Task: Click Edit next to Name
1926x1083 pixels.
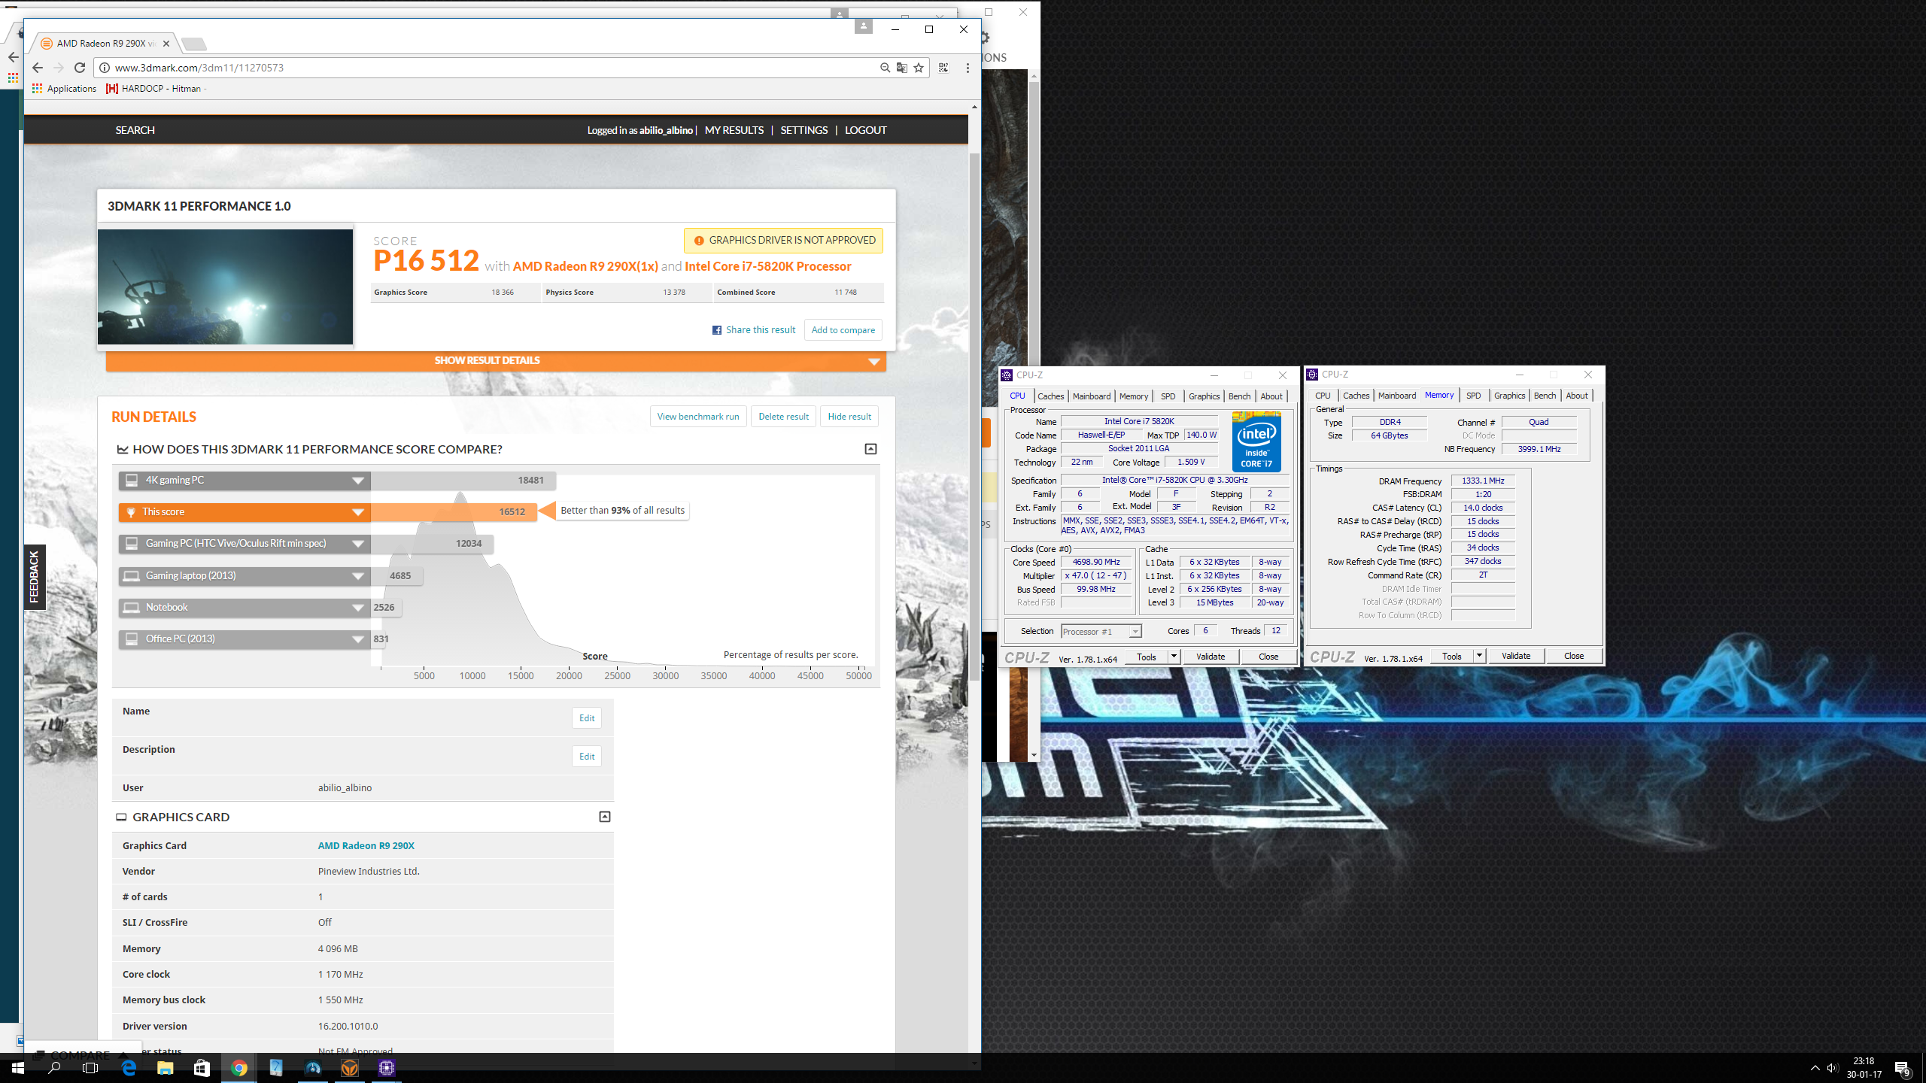Action: tap(587, 718)
